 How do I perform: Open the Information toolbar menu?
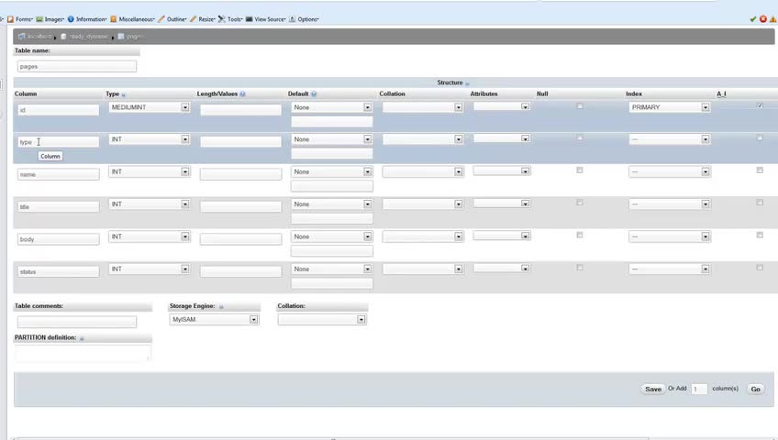87,19
